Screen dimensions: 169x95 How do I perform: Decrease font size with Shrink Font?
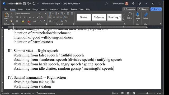pyautogui.click(x=44, y=21)
